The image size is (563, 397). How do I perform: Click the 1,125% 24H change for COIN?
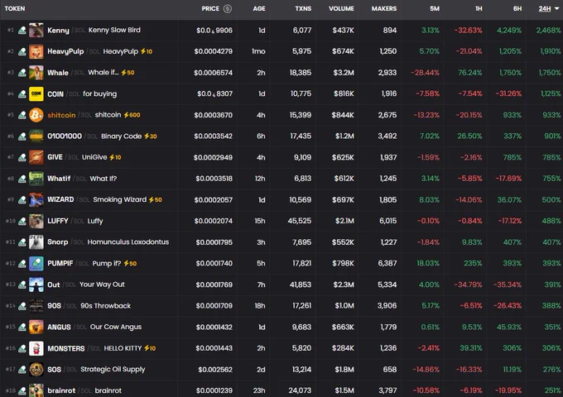tap(551, 94)
